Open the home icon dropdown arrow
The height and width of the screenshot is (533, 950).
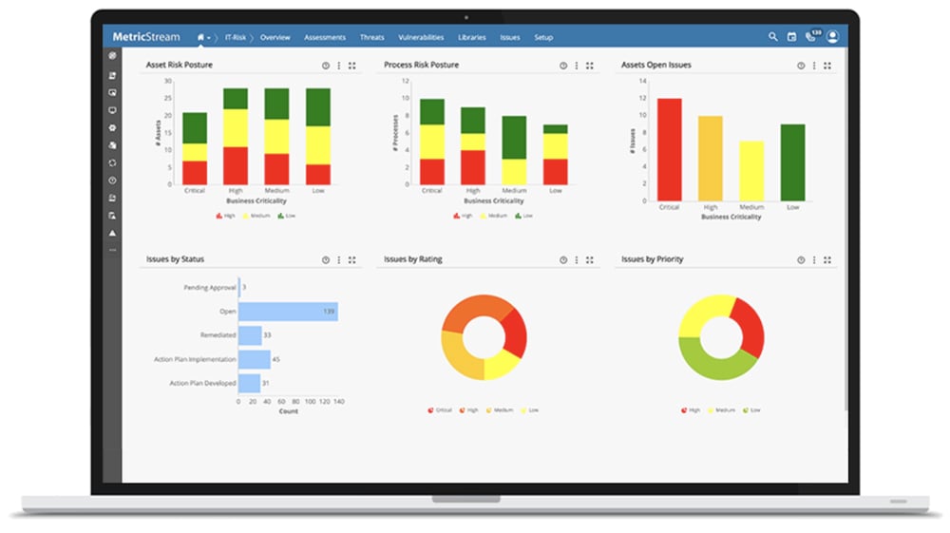(x=210, y=38)
